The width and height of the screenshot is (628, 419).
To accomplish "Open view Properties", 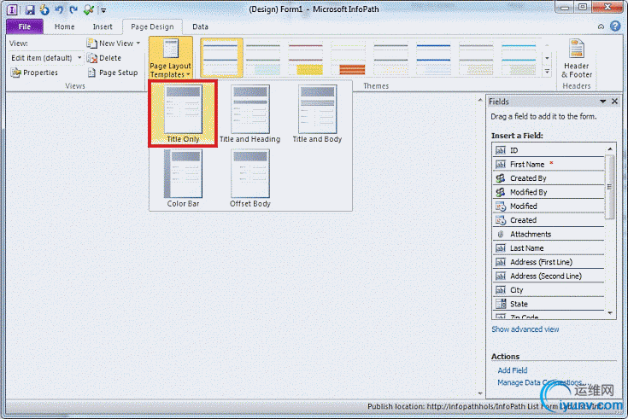I will [34, 73].
